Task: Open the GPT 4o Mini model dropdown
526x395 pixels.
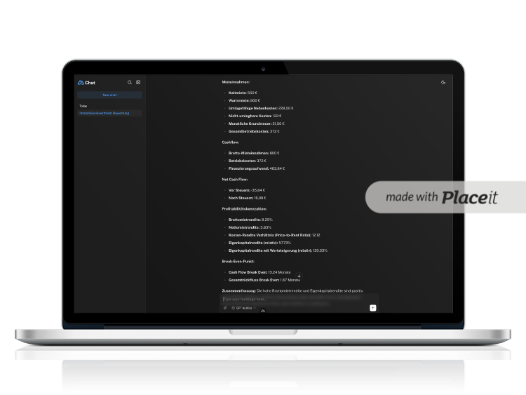Action: tap(244, 307)
